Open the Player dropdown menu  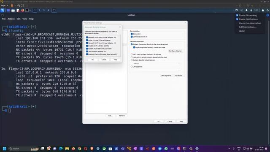(5, 5)
